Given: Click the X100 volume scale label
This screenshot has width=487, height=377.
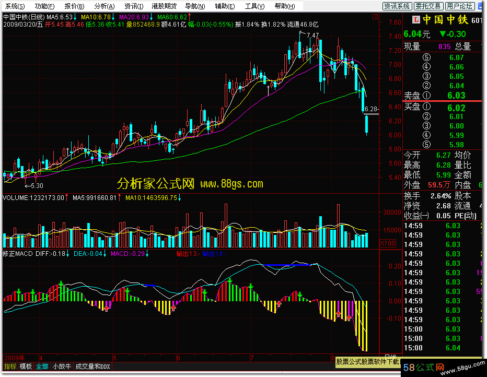Looking at the screenshot, I should point(388,243).
